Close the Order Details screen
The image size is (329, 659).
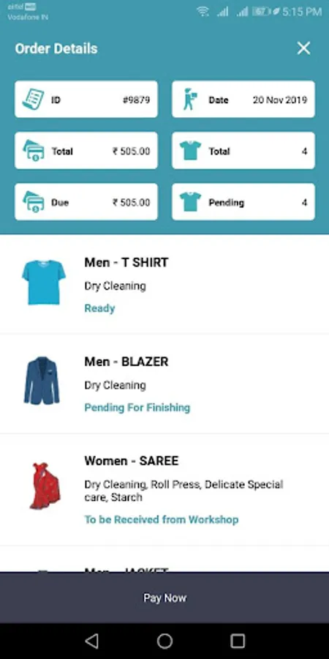point(303,48)
